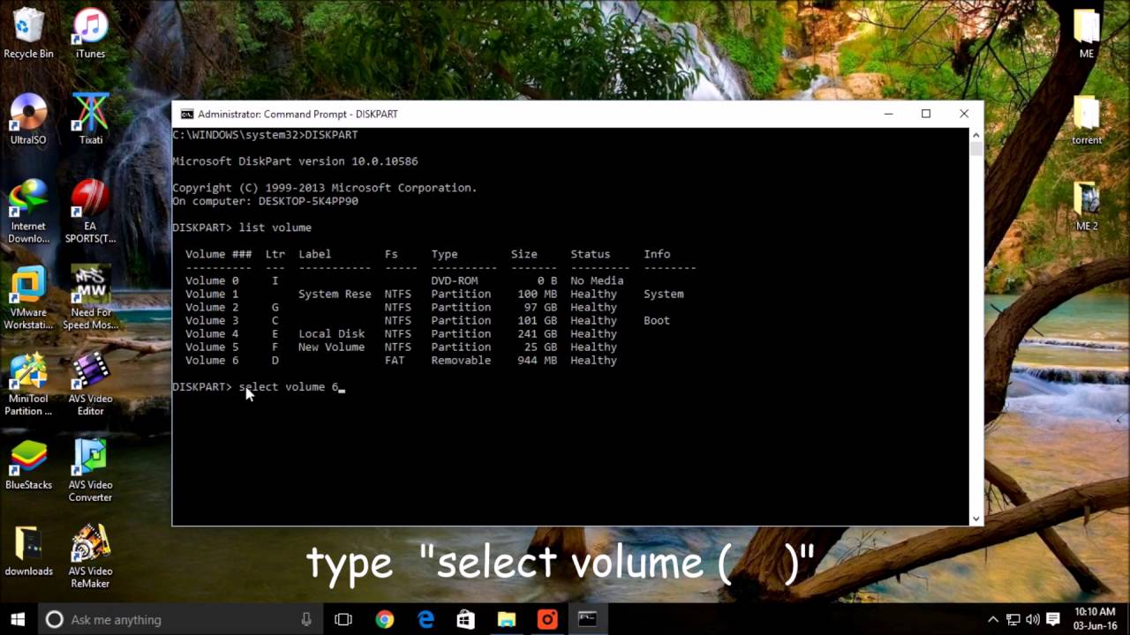
Task: Click the '944 MB' size value
Action: tap(537, 360)
